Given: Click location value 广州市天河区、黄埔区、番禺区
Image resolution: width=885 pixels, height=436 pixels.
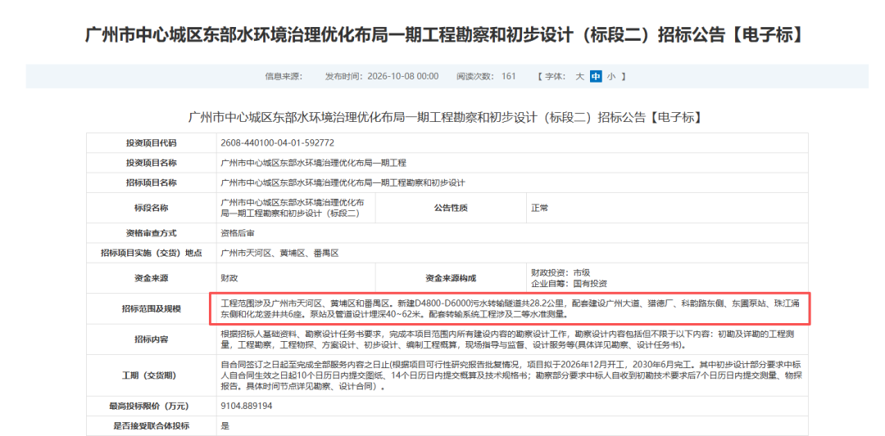Looking at the screenshot, I should point(279,254).
